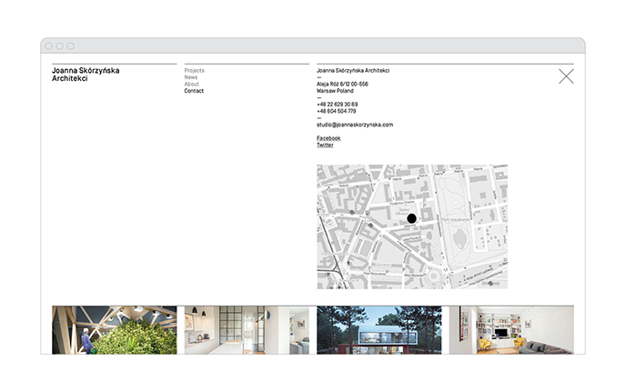
Task: Open the living room bookshelf thumbnail
Action: [x=511, y=329]
